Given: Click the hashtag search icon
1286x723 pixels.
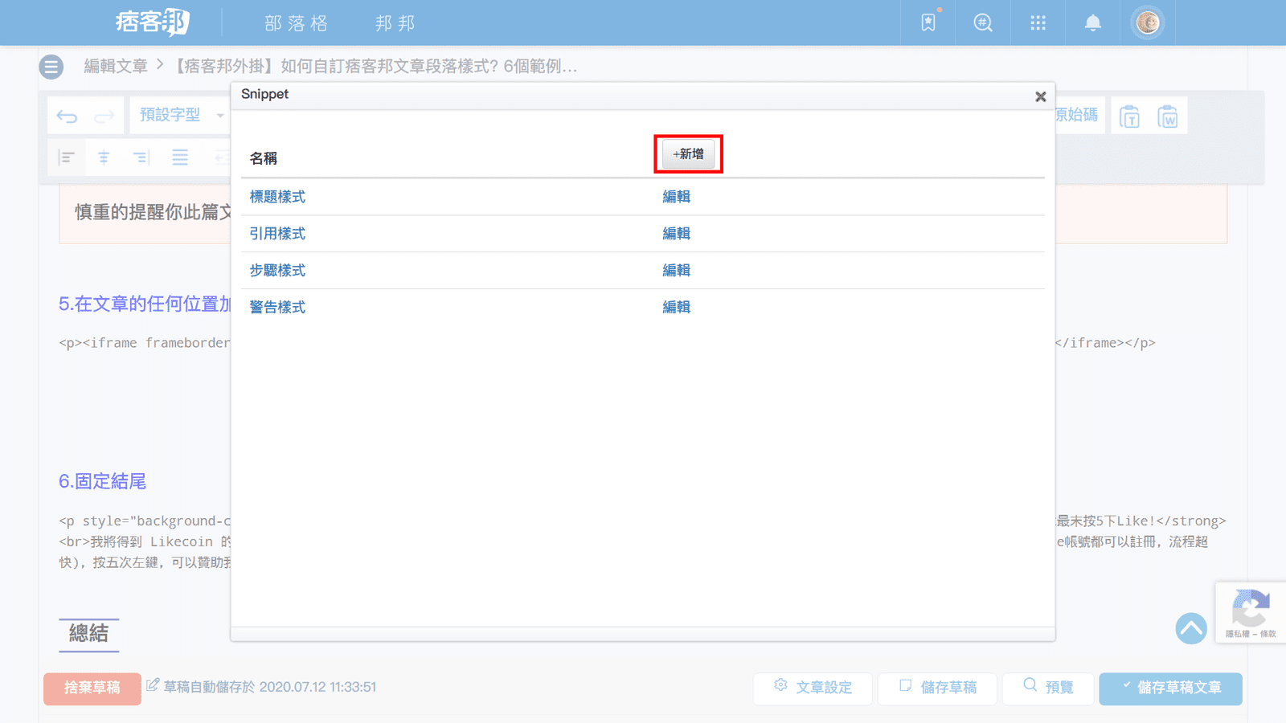Looking at the screenshot, I should (983, 22).
